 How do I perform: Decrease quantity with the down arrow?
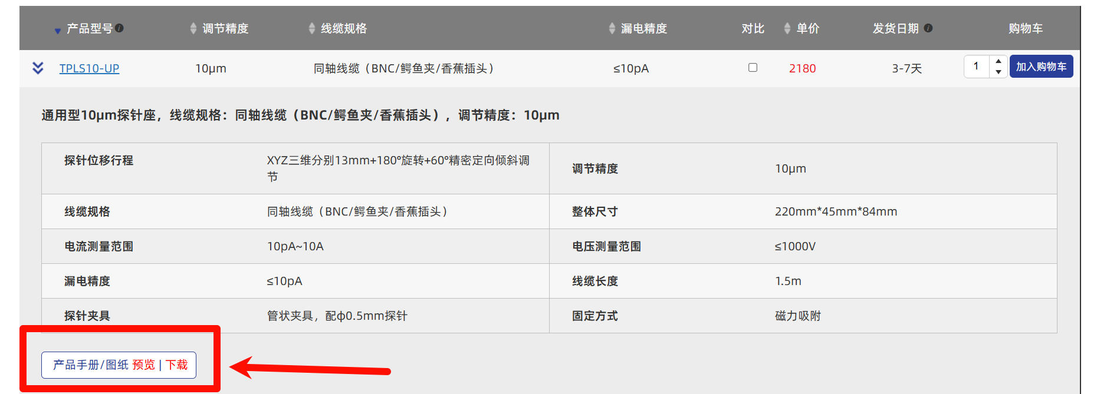[999, 72]
